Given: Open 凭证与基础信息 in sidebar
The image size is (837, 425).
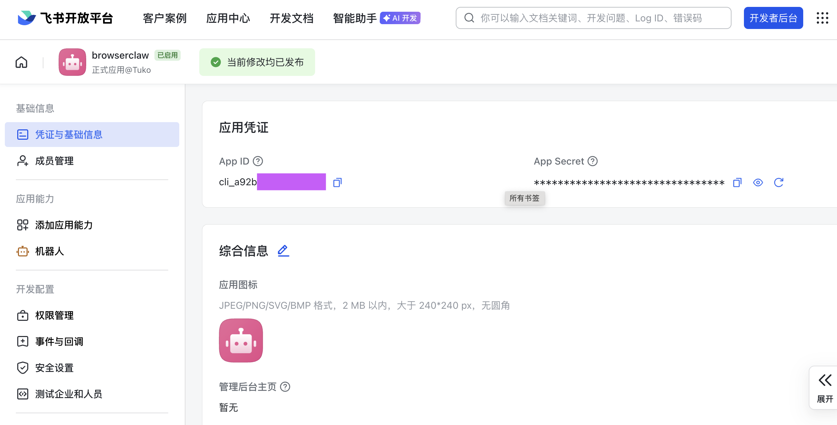Looking at the screenshot, I should tap(92, 135).
